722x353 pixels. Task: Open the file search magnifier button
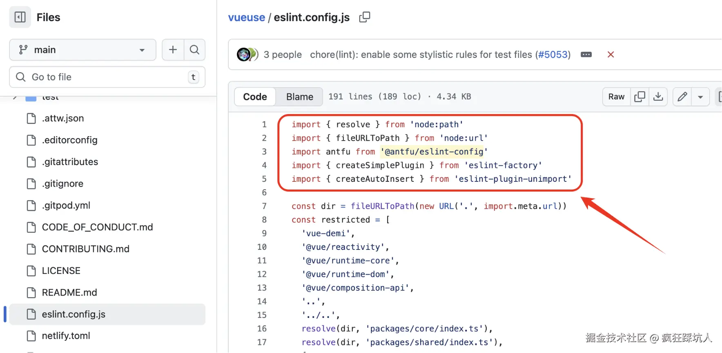click(x=195, y=50)
